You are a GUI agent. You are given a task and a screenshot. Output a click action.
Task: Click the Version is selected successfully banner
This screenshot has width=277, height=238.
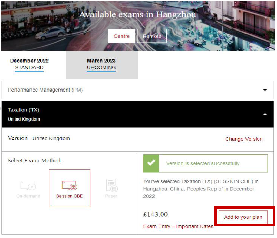pyautogui.click(x=205, y=163)
